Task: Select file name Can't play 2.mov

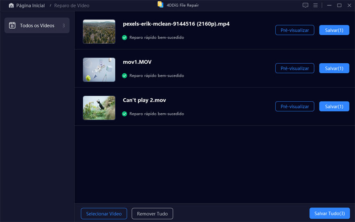Action: click(x=145, y=100)
